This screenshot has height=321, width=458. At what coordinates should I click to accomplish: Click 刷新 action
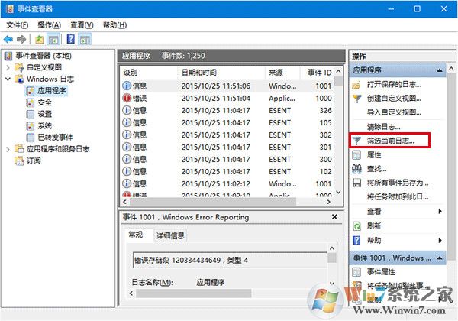coord(374,225)
